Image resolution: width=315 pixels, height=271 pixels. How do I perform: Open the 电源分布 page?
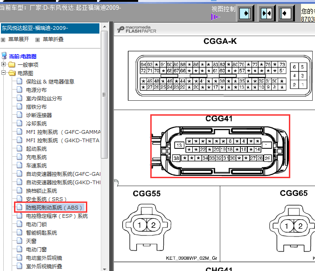click(x=36, y=90)
